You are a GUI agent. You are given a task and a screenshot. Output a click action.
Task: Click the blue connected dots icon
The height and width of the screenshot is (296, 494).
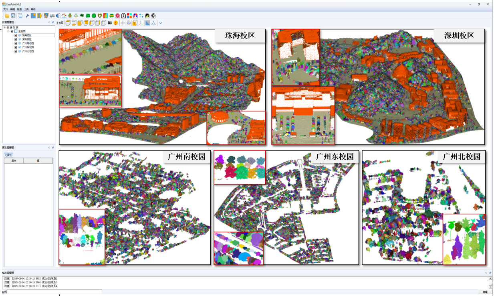click(x=141, y=16)
